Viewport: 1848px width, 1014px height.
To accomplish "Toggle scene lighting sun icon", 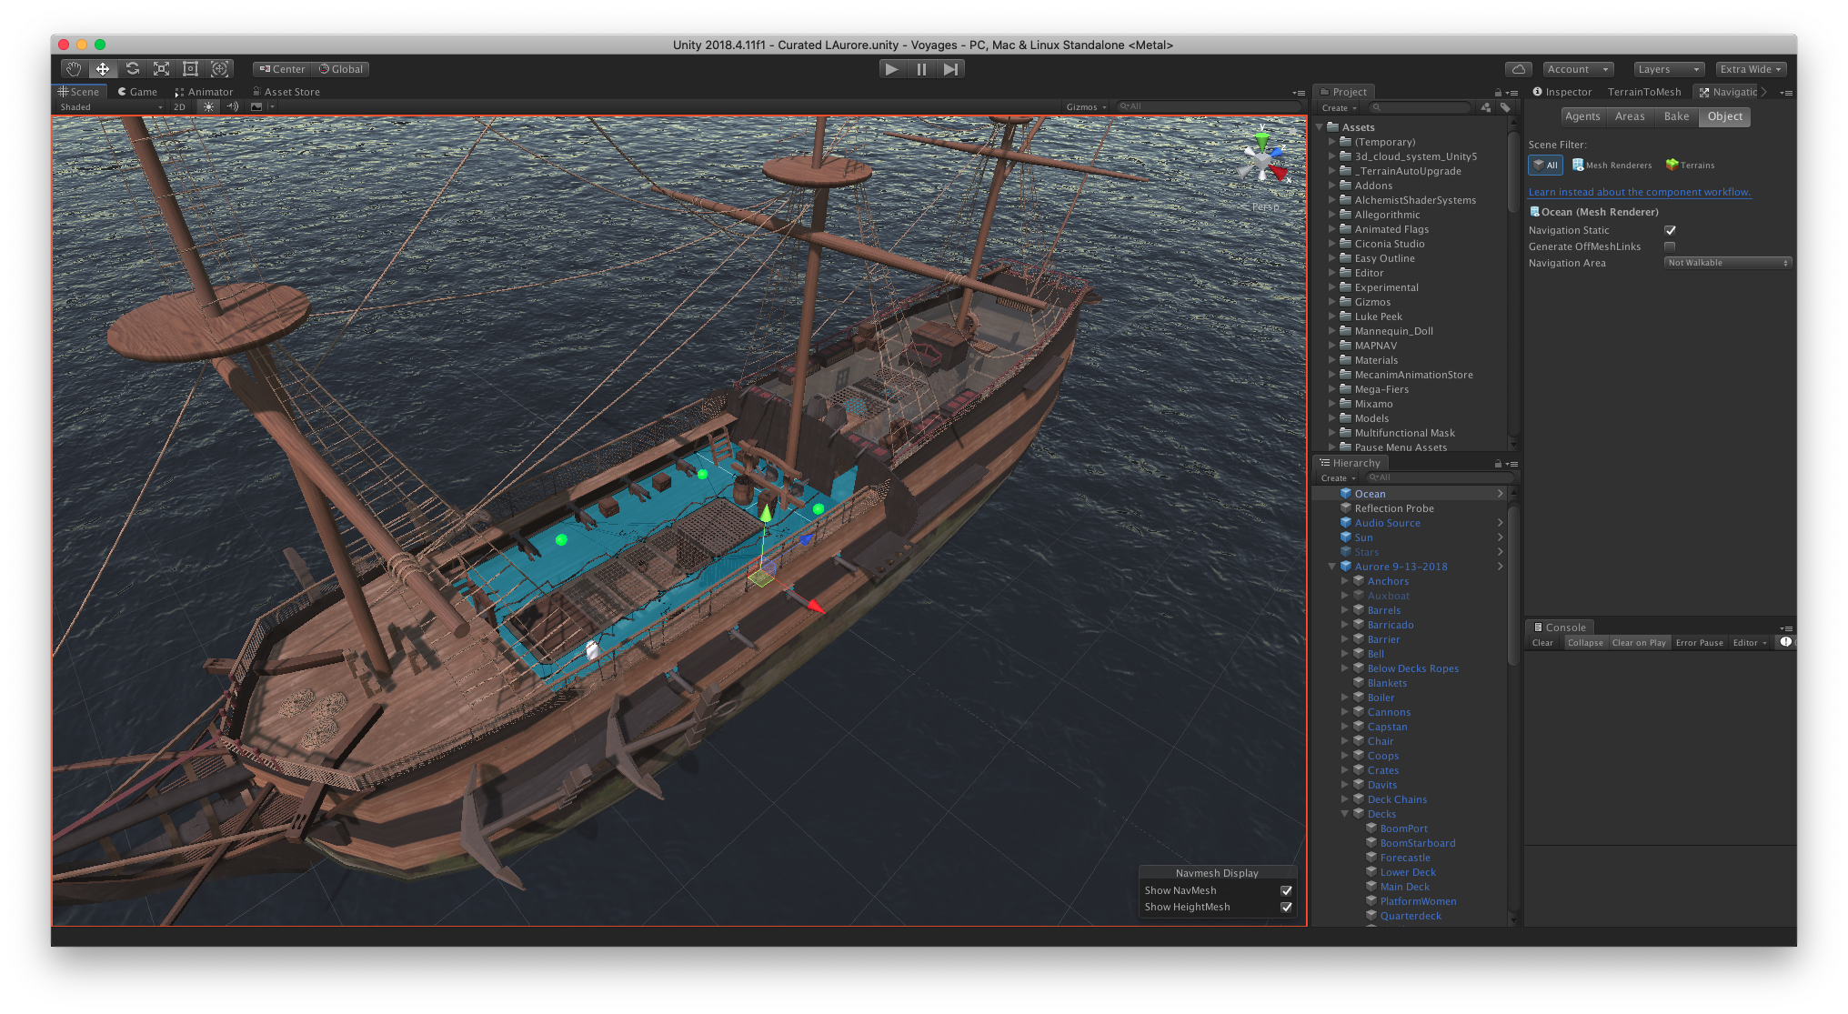I will tap(209, 106).
